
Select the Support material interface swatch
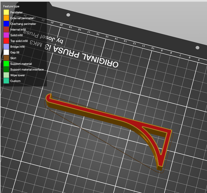pos(6,69)
